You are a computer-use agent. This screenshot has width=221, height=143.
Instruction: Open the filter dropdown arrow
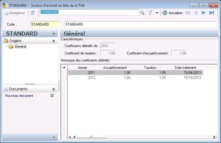[157, 13]
